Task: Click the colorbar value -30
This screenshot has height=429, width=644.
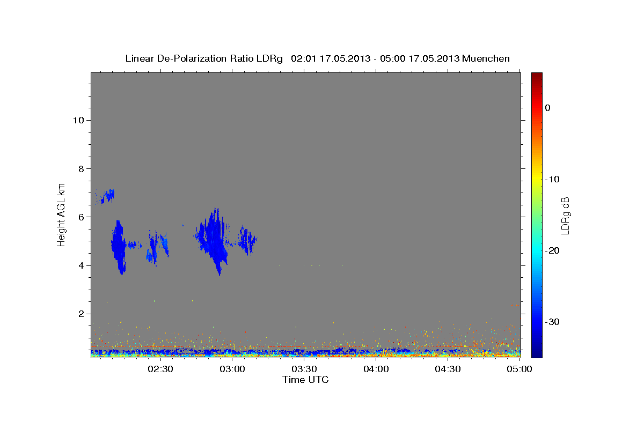Action: pyautogui.click(x=553, y=322)
